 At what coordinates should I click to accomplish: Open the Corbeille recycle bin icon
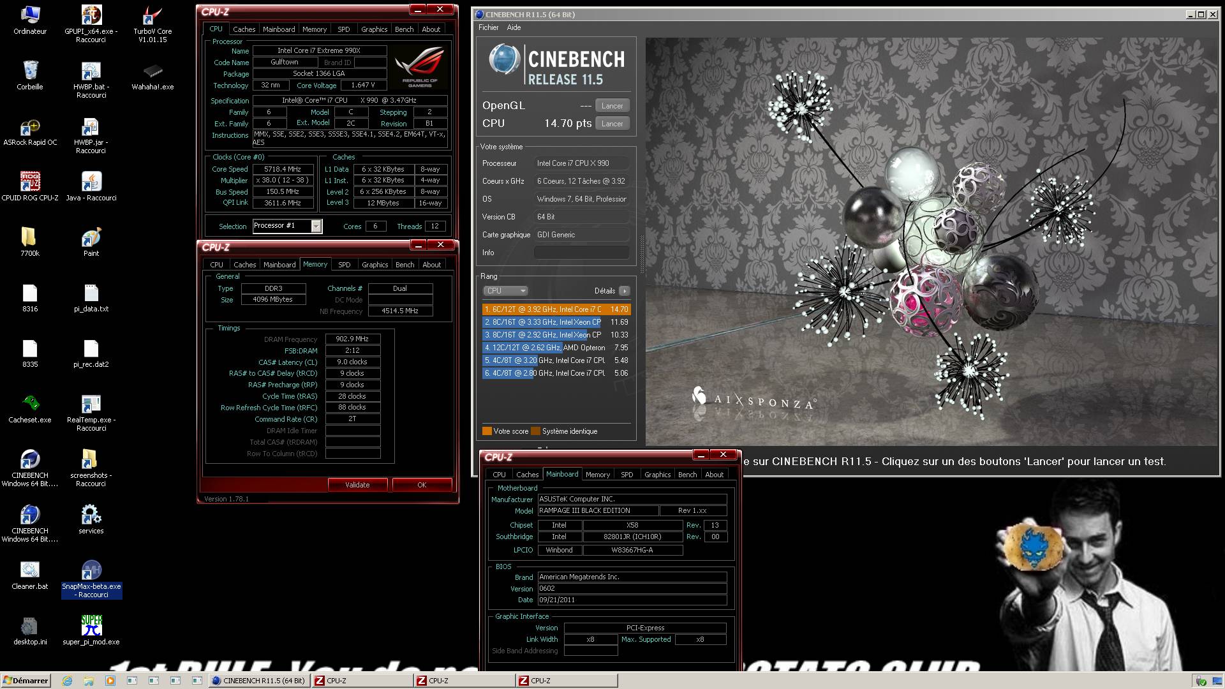[30, 75]
